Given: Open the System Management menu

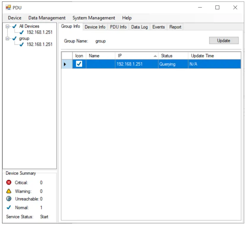Looking at the screenshot, I should pos(94,18).
